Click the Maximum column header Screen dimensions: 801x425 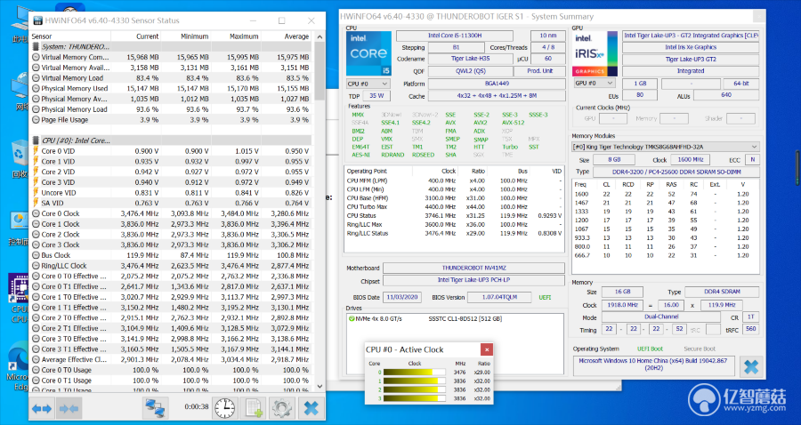click(236, 36)
